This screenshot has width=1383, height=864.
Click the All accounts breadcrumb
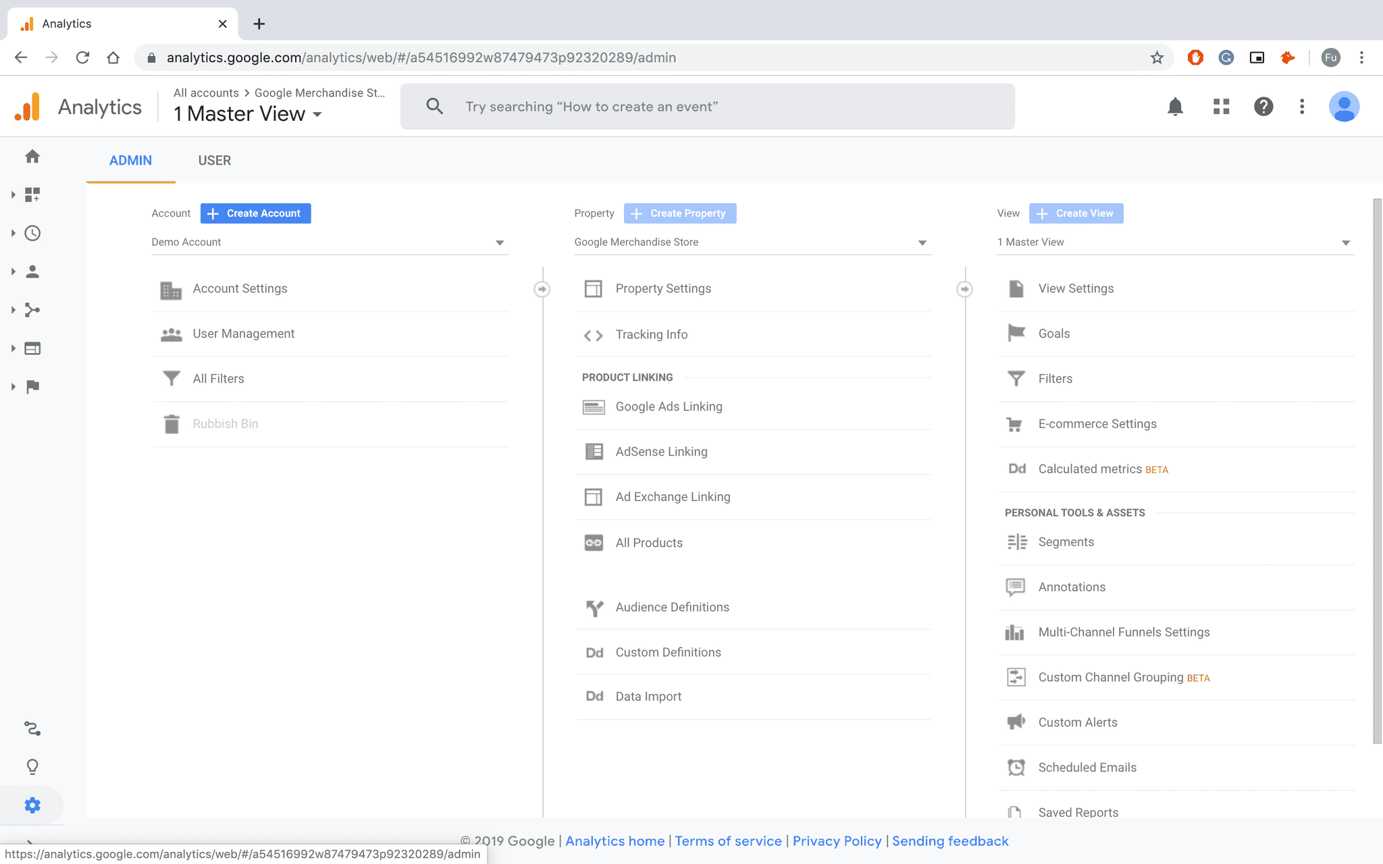[x=206, y=93]
